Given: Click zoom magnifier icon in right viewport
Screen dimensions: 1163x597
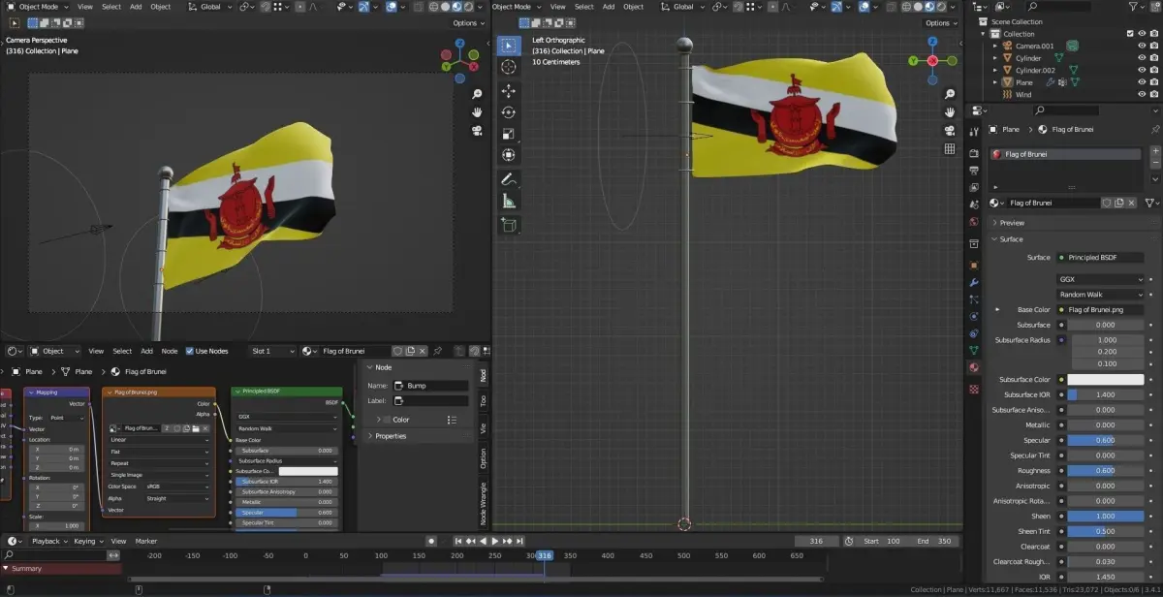Looking at the screenshot, I should [950, 94].
